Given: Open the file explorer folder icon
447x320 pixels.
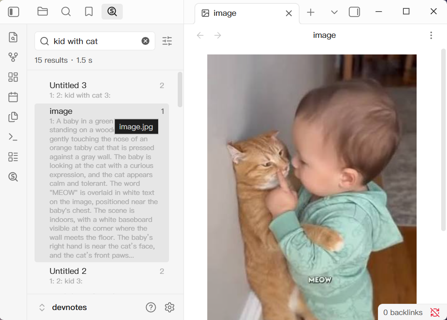Looking at the screenshot, I should pyautogui.click(x=42, y=12).
